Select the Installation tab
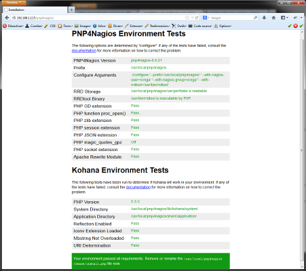Screen dimensions: 306x271 click(35, 9)
